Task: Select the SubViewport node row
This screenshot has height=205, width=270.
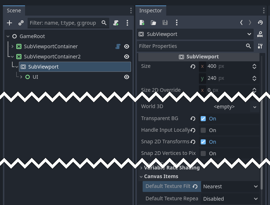Action: 75,67
